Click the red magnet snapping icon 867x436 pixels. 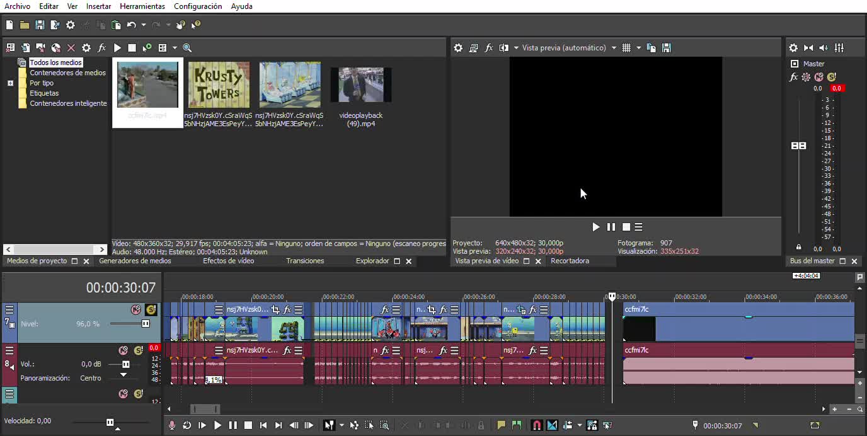tap(536, 425)
